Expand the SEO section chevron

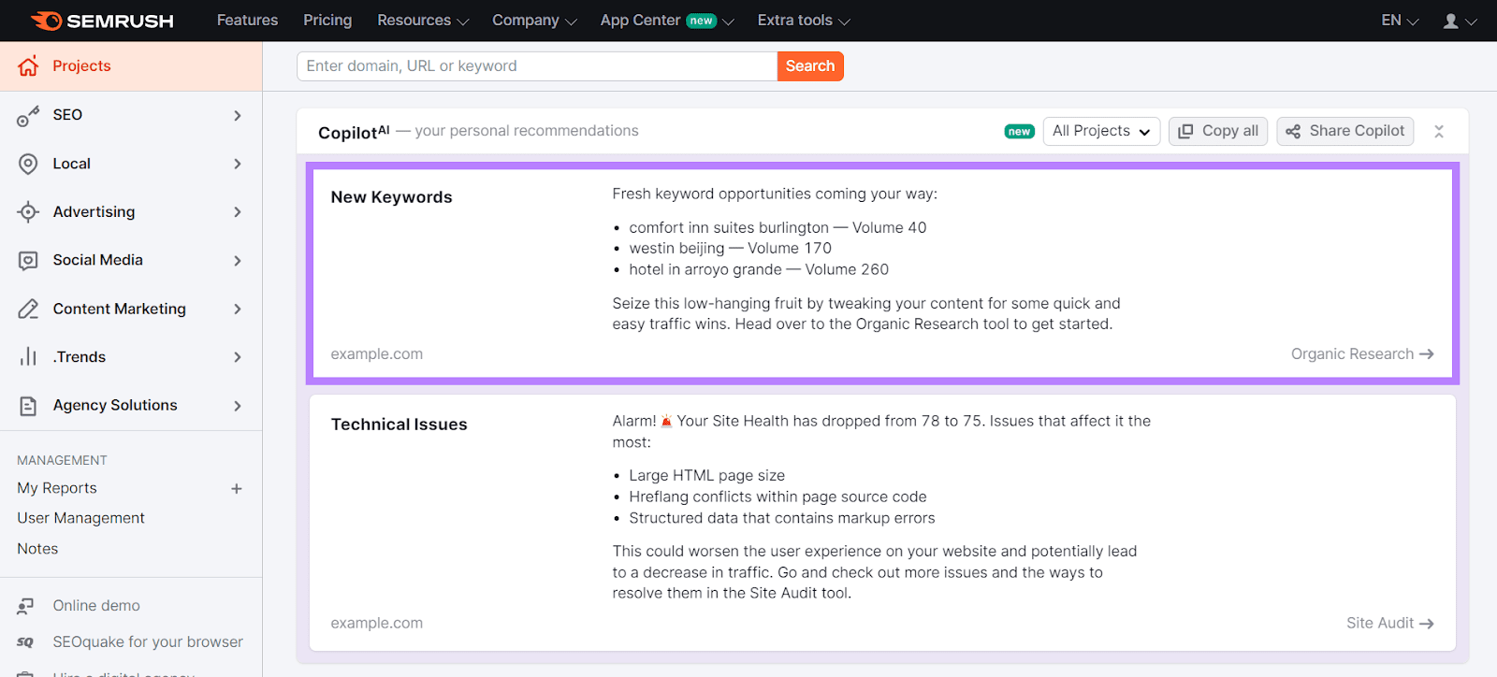click(x=238, y=115)
